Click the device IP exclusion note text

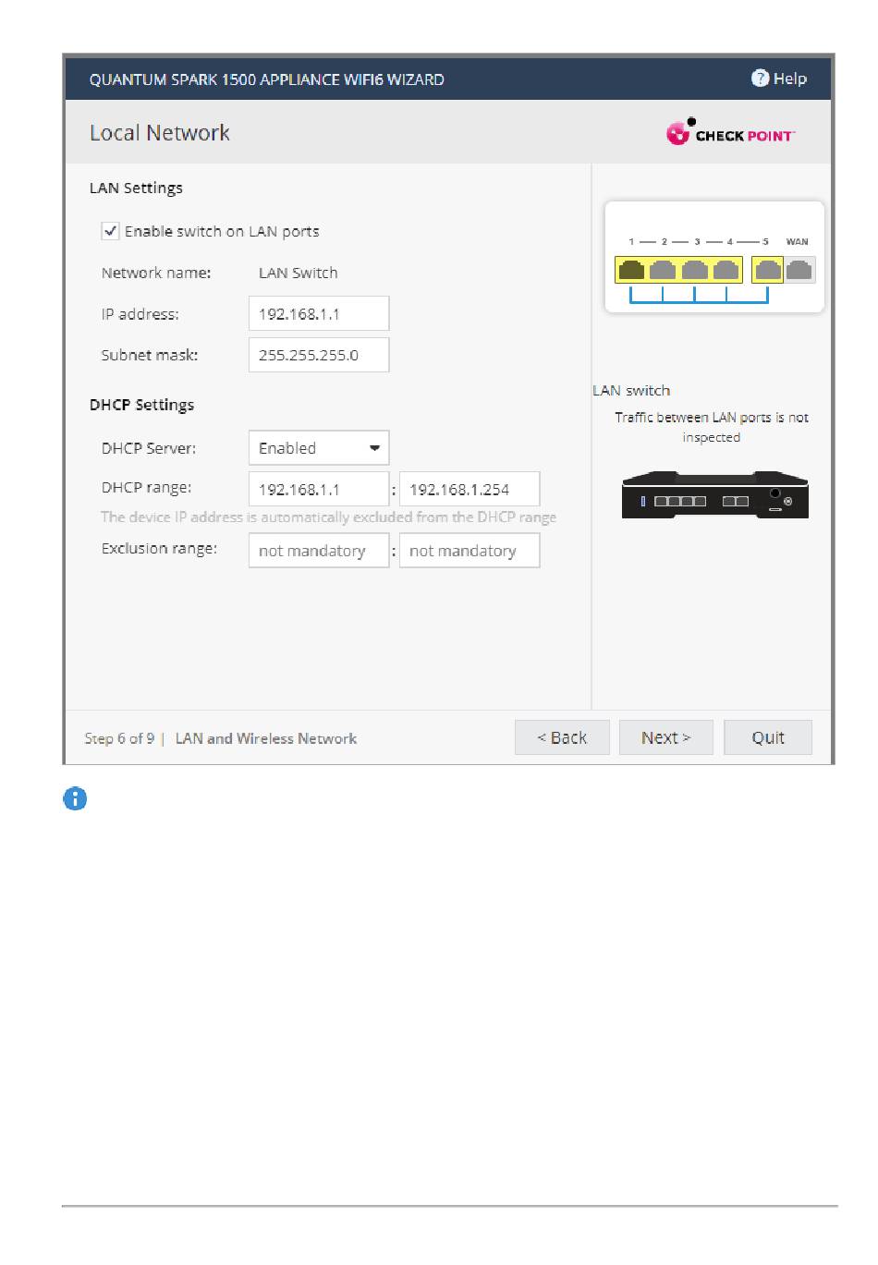pyautogui.click(x=329, y=517)
